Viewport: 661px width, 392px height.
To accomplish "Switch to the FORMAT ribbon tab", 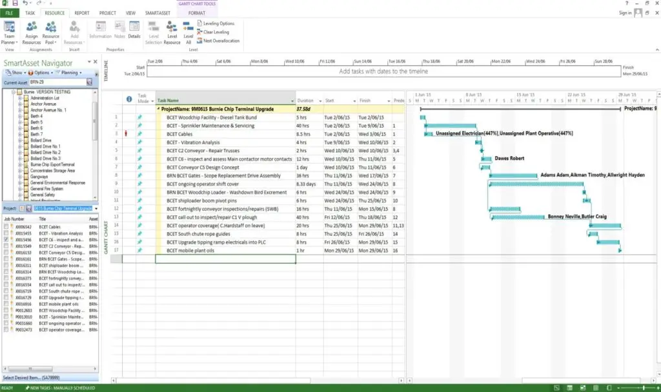I will coord(197,13).
